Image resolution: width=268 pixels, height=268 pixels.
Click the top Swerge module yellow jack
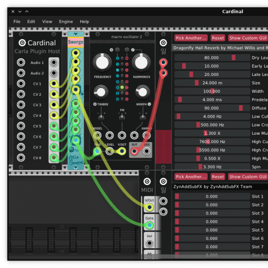(75, 53)
